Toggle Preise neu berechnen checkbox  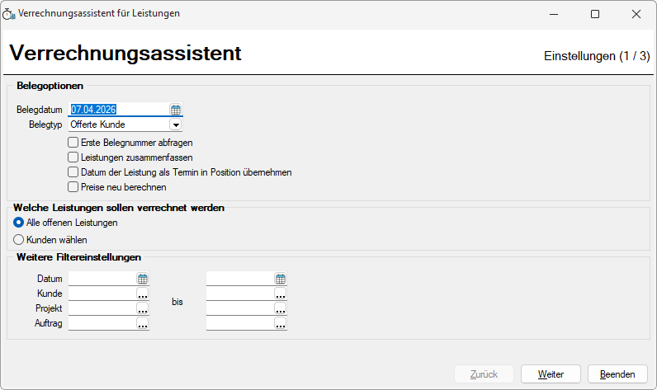(x=73, y=187)
